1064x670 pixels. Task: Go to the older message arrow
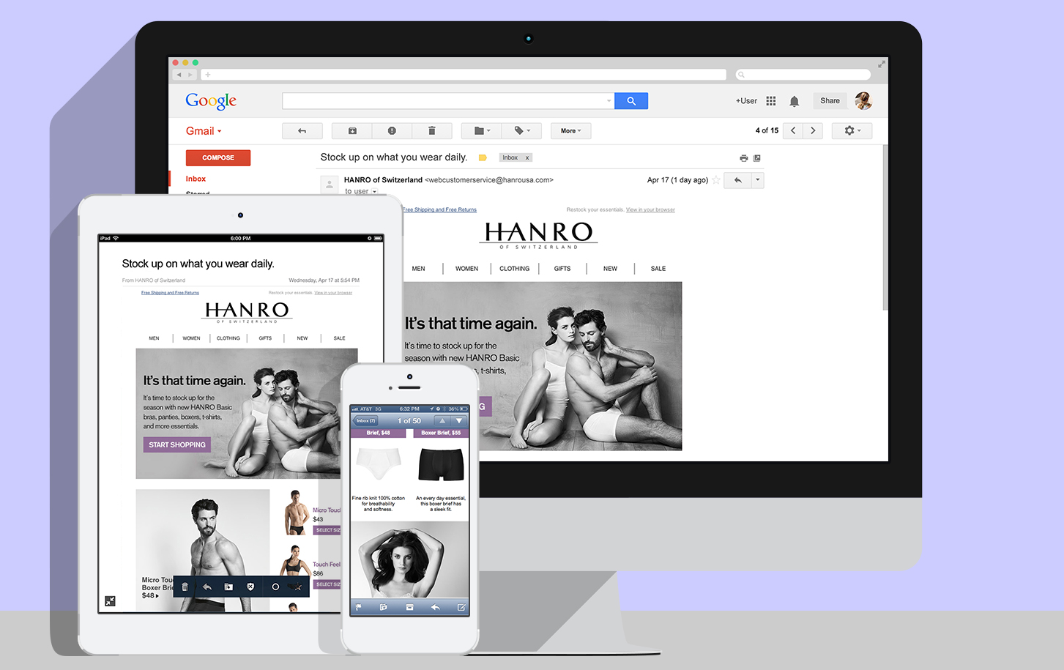(813, 131)
